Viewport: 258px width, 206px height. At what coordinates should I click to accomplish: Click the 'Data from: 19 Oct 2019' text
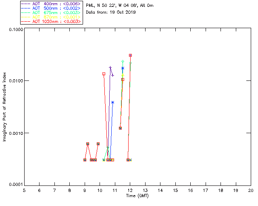(111, 12)
